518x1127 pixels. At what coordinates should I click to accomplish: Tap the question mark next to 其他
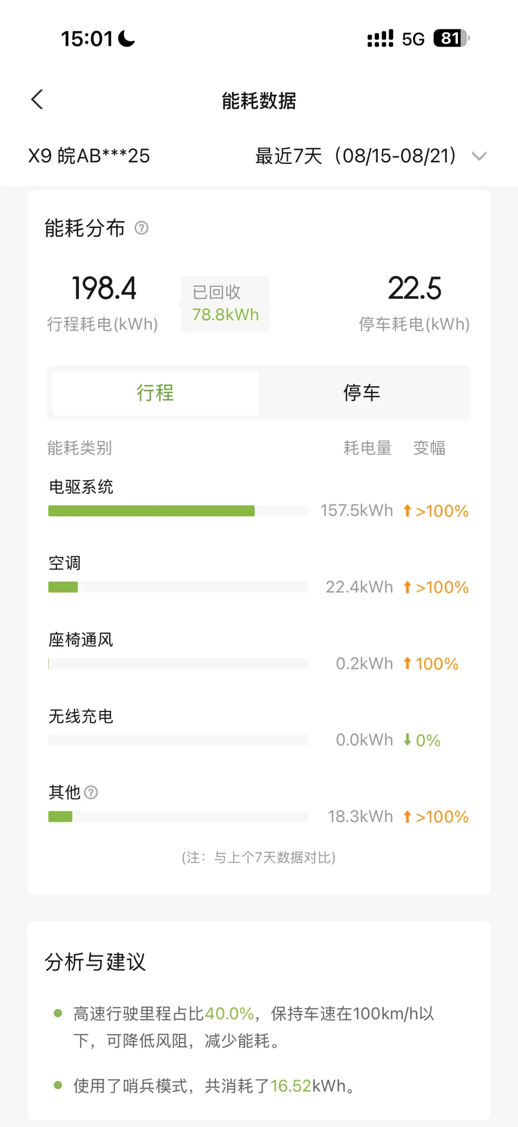point(91,792)
